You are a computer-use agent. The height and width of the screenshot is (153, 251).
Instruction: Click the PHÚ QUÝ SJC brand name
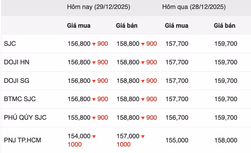point(25,118)
